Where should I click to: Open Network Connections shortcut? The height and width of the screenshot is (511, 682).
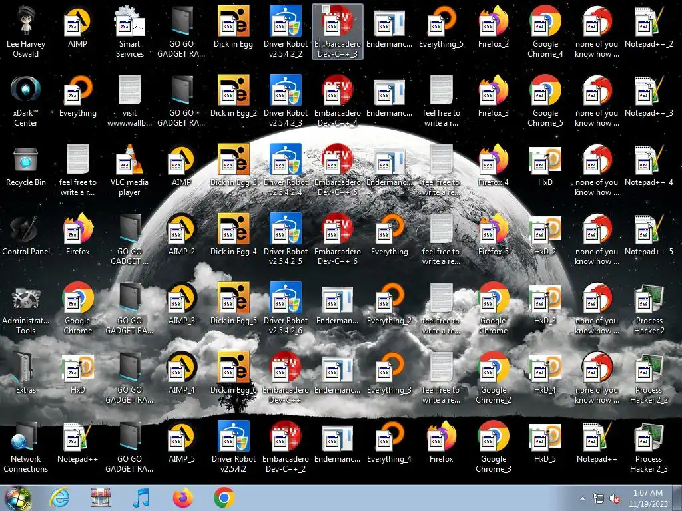(x=26, y=446)
